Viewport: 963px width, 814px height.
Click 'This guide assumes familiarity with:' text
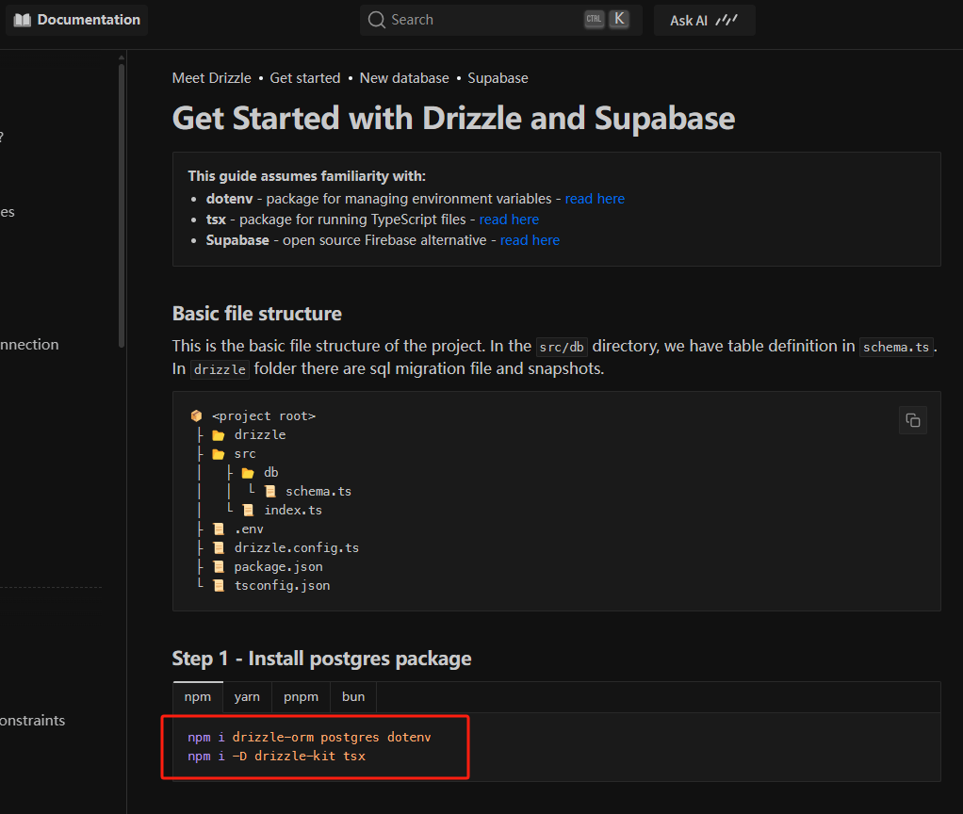306,176
